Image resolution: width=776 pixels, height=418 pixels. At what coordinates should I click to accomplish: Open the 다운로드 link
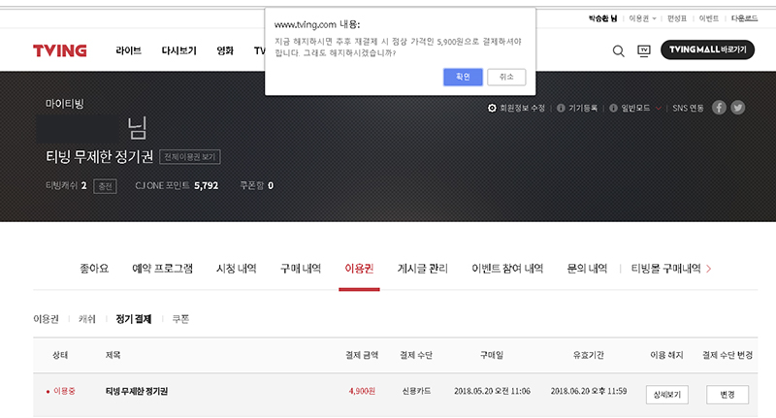point(744,18)
